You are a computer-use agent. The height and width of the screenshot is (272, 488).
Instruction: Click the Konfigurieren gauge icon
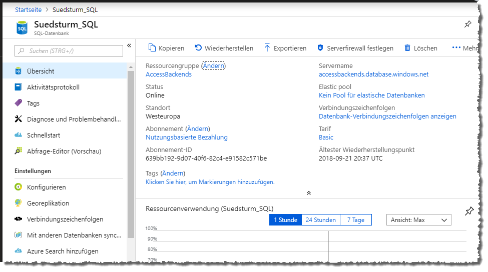[19, 187]
